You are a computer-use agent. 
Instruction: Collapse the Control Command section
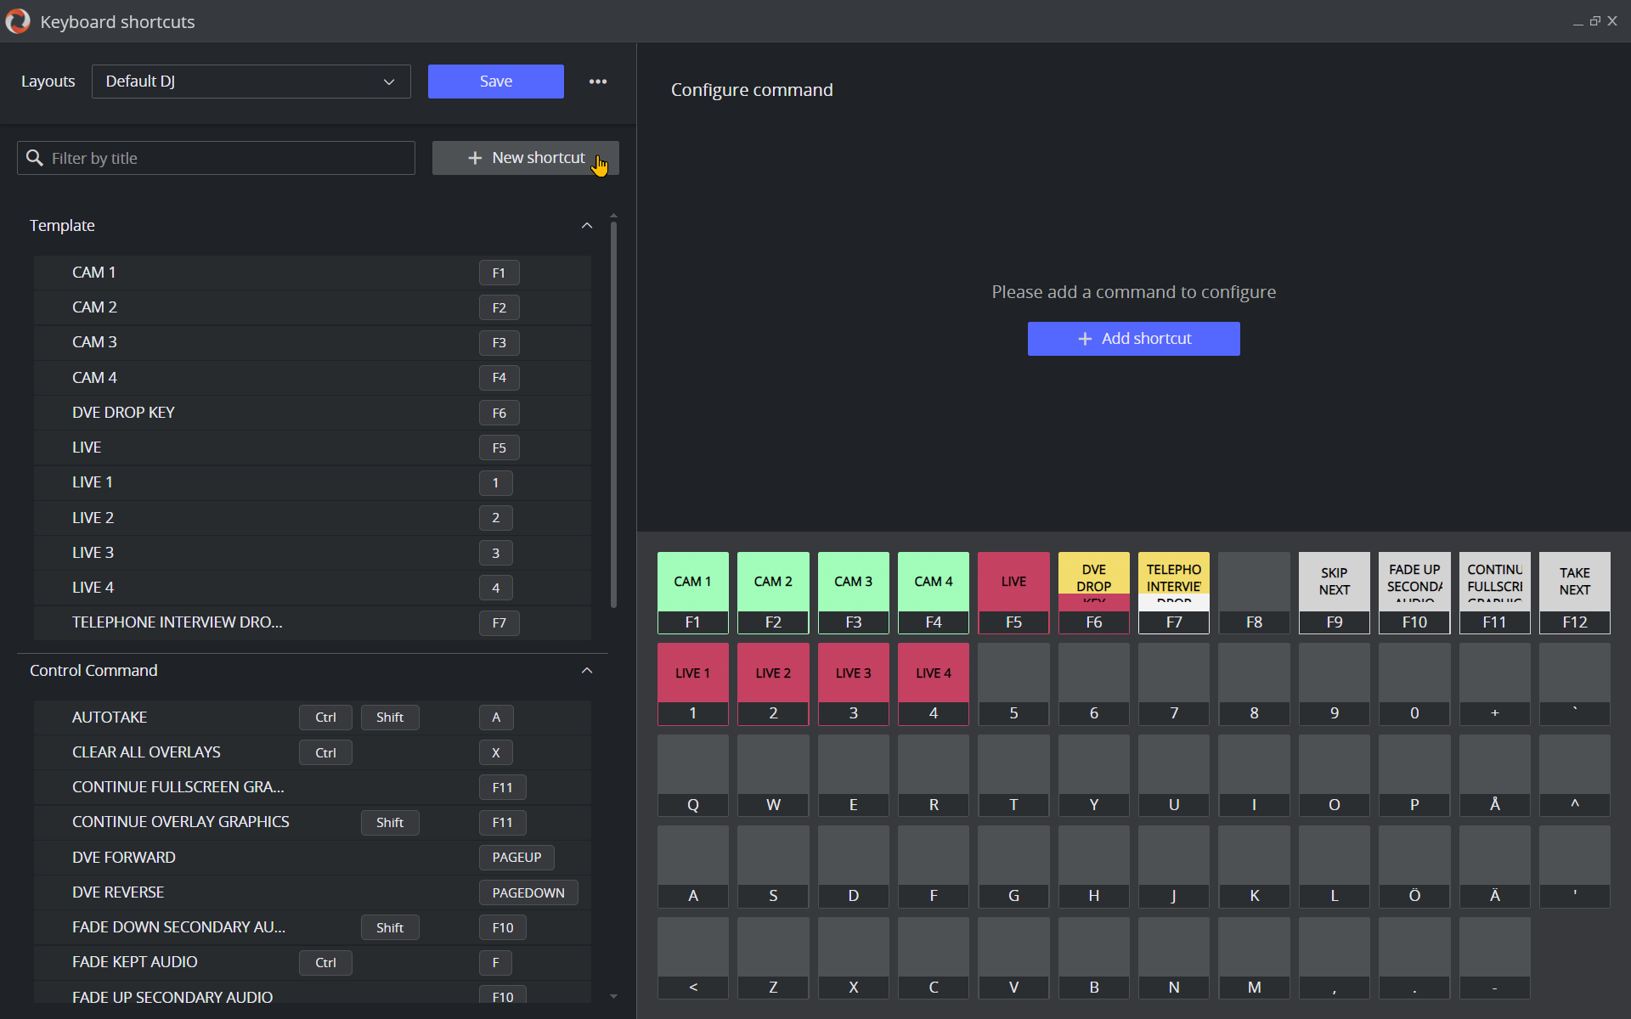point(586,671)
